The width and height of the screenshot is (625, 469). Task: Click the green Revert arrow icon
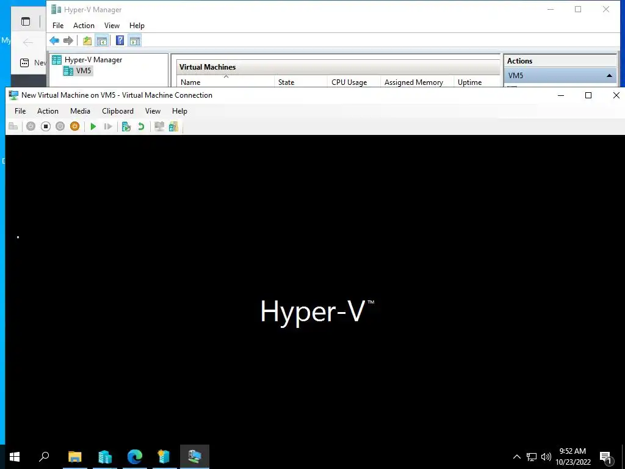[x=141, y=126]
